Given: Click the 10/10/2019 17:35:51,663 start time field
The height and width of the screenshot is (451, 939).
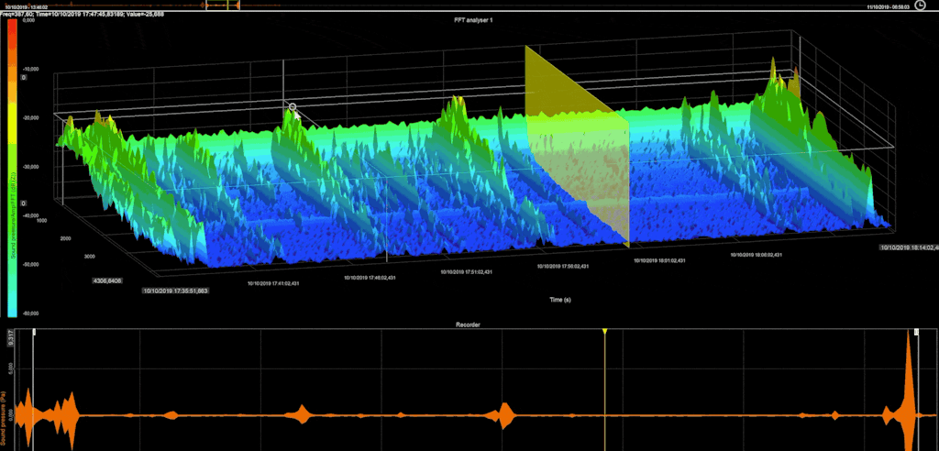Looking at the screenshot, I should (176, 291).
